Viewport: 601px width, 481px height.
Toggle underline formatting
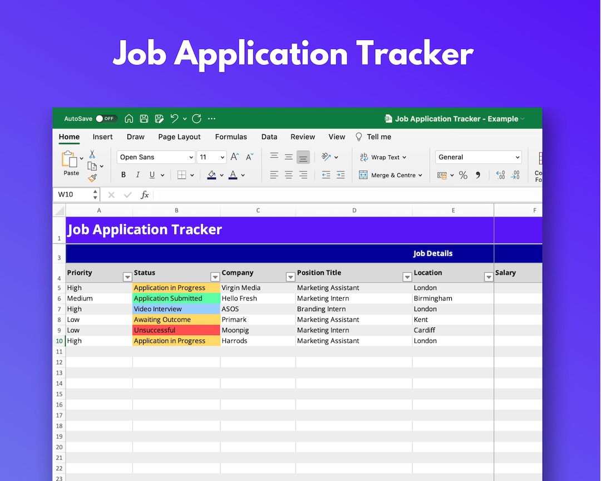(x=152, y=175)
